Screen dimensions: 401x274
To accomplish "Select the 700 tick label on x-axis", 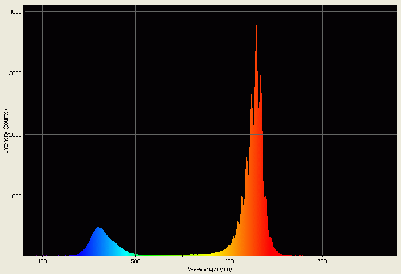I will click(322, 262).
